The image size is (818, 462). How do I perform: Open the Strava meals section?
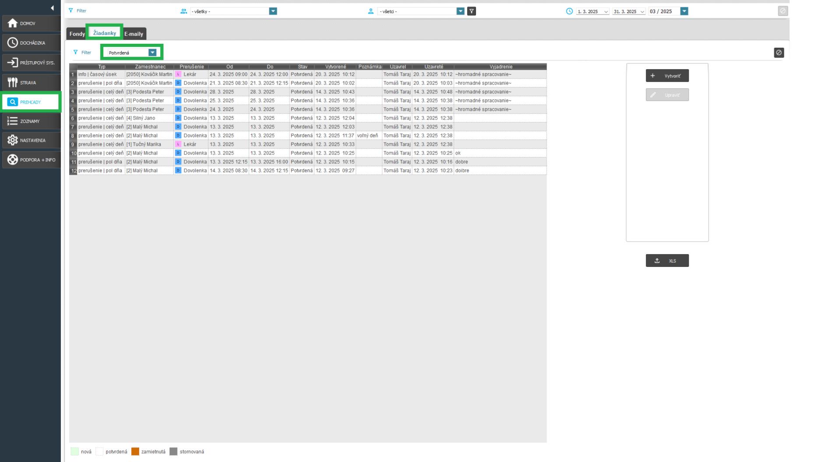click(31, 83)
